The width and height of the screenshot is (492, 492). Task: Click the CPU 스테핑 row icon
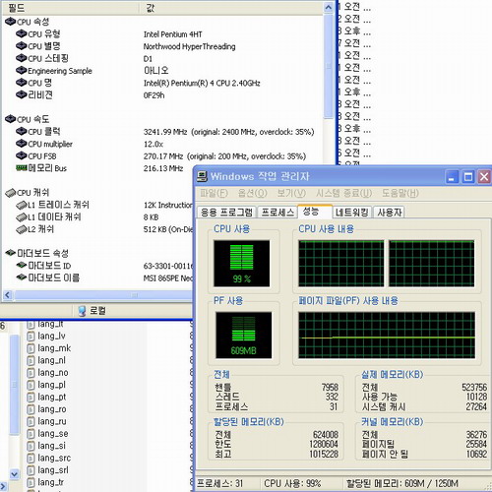coord(22,58)
